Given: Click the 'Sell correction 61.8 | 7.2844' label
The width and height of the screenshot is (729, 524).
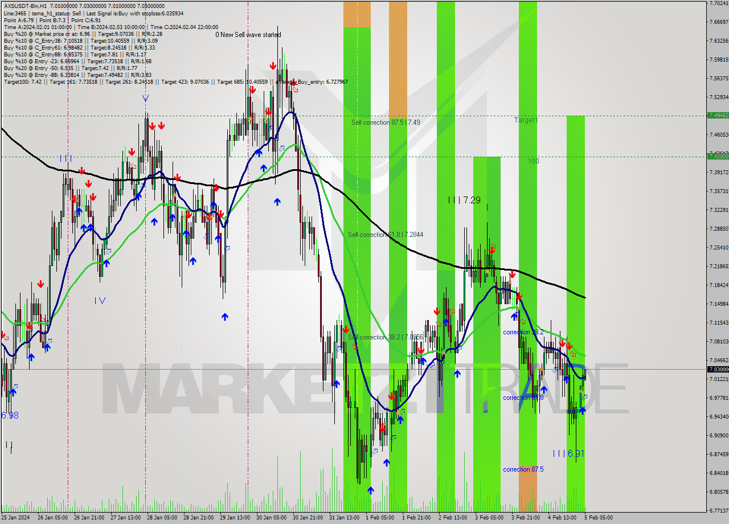Looking at the screenshot, I should pyautogui.click(x=386, y=235).
